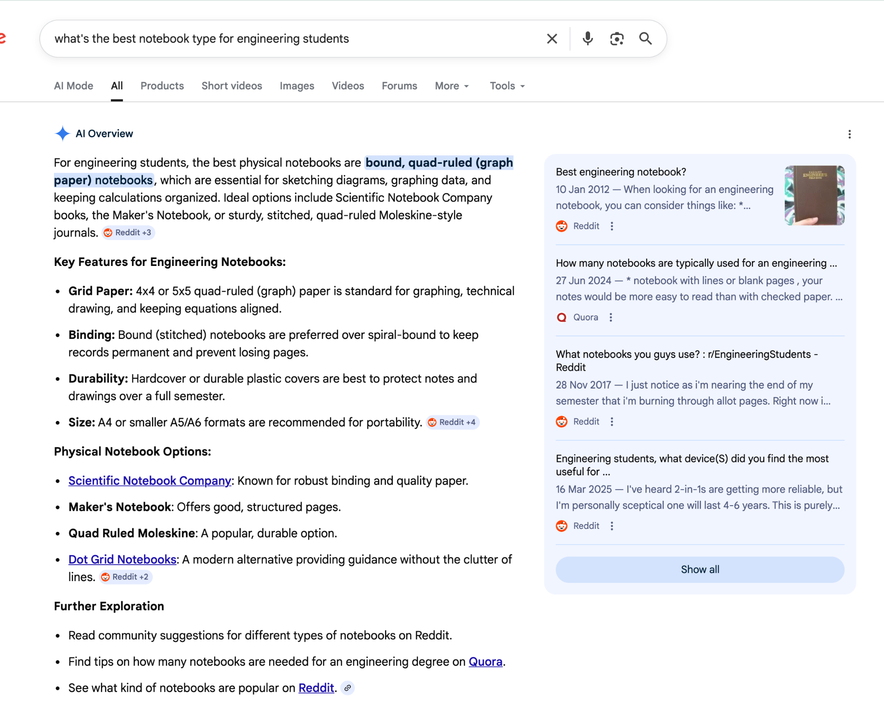Open AI Overview three-dot options menu
Viewport: 884px width, 702px height.
pyautogui.click(x=849, y=134)
